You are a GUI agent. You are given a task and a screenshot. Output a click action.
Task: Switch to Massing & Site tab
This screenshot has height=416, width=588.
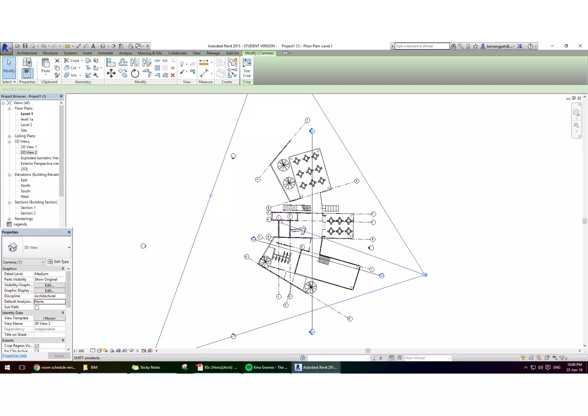coord(150,53)
